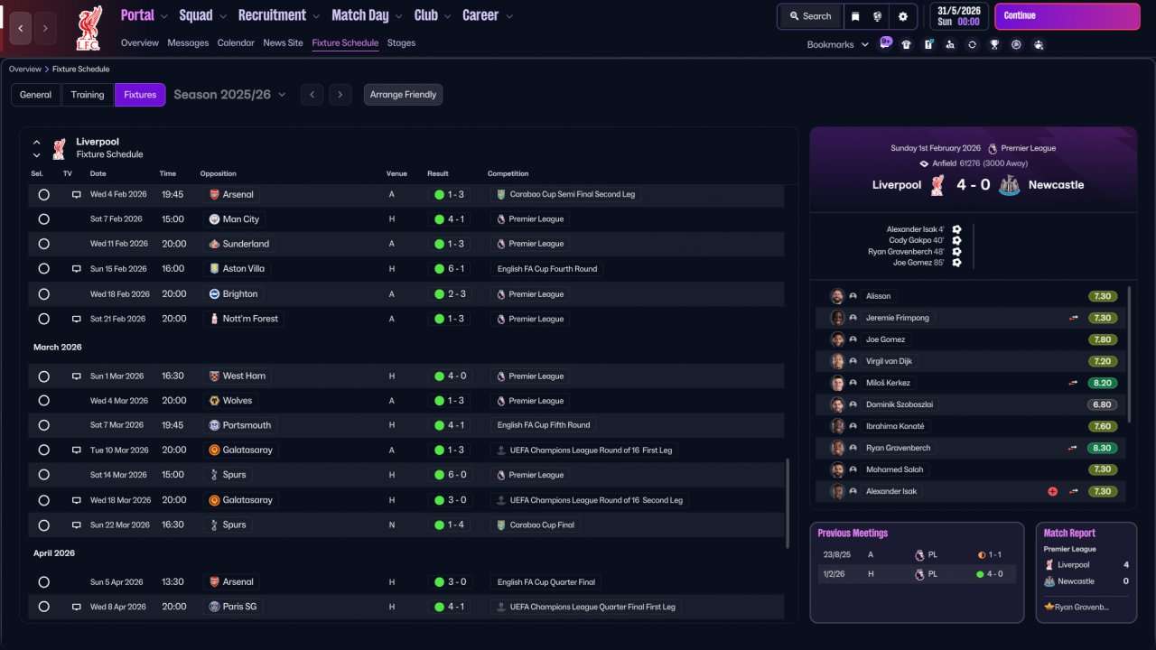Switch to the Calendar subtab
The width and height of the screenshot is (1156, 650).
point(236,43)
